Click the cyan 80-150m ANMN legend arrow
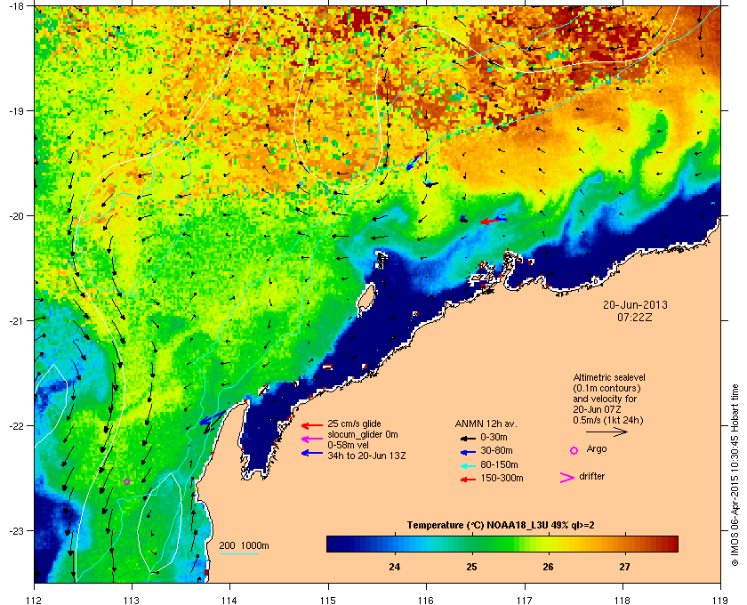The image size is (747, 605). tap(469, 466)
